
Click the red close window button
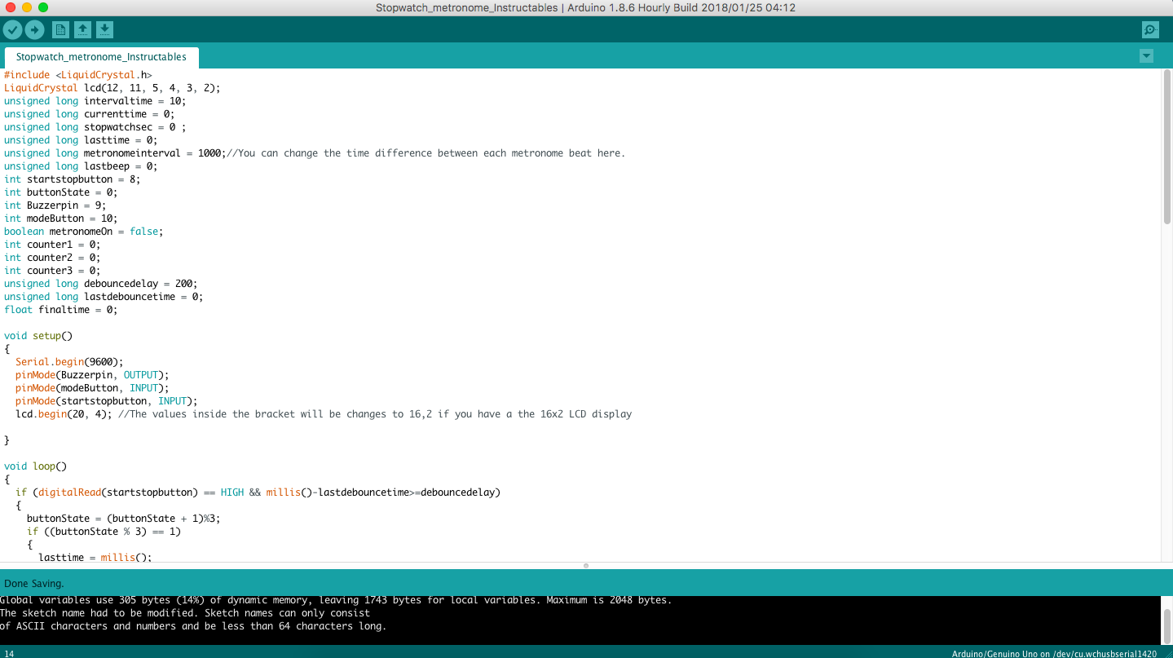(x=11, y=7)
